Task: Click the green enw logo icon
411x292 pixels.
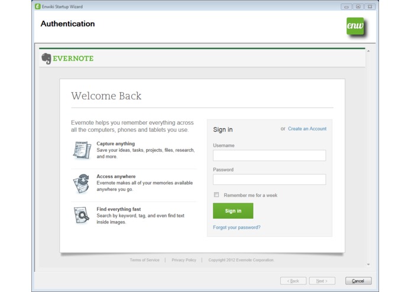Action: click(355, 26)
